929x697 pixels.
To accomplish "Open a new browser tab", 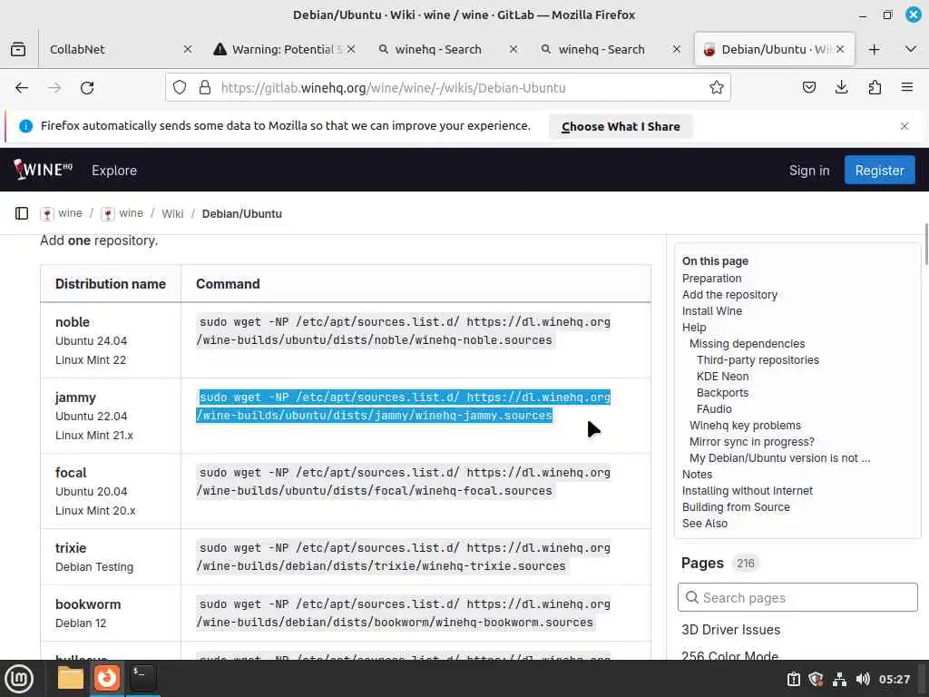I will point(874,49).
